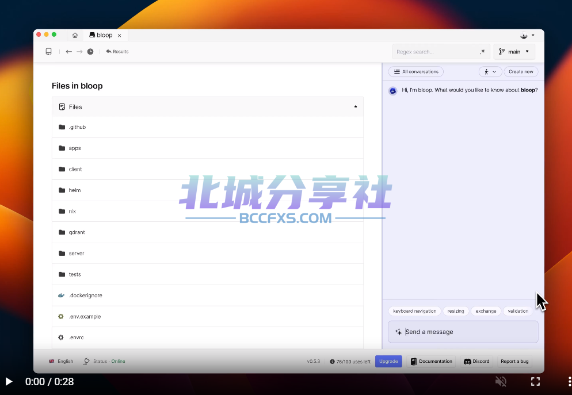Screen dimensions: 572x395
Task: Open the answer speed walking-figure dropdown
Action: coord(490,72)
